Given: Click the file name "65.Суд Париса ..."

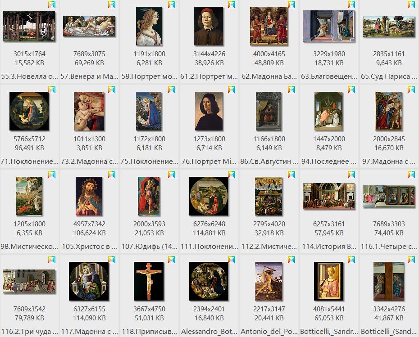Looking at the screenshot, I should (x=389, y=76).
